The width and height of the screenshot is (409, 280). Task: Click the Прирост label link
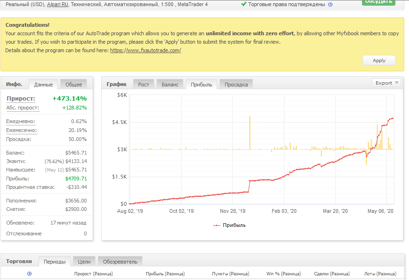click(21, 99)
